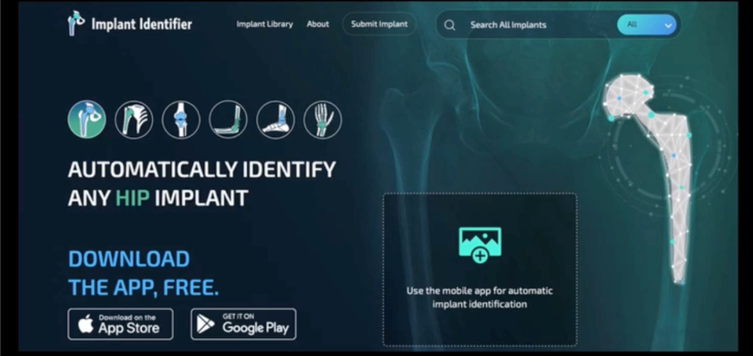Click the 'DOWNLOAD THE APP, FREE.' text
This screenshot has width=753, height=356.
(x=143, y=273)
